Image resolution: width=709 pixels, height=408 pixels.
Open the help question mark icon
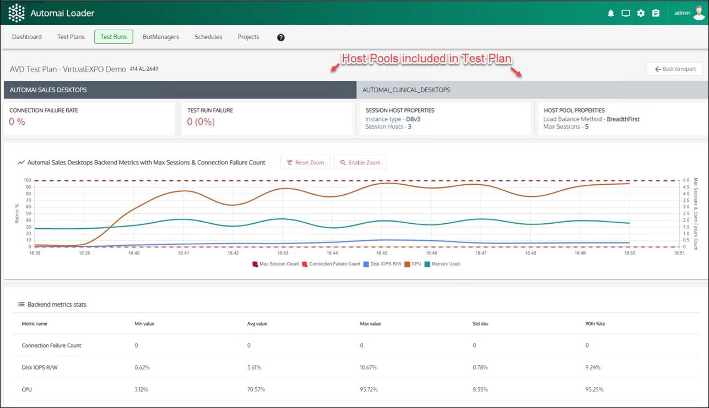(x=280, y=37)
